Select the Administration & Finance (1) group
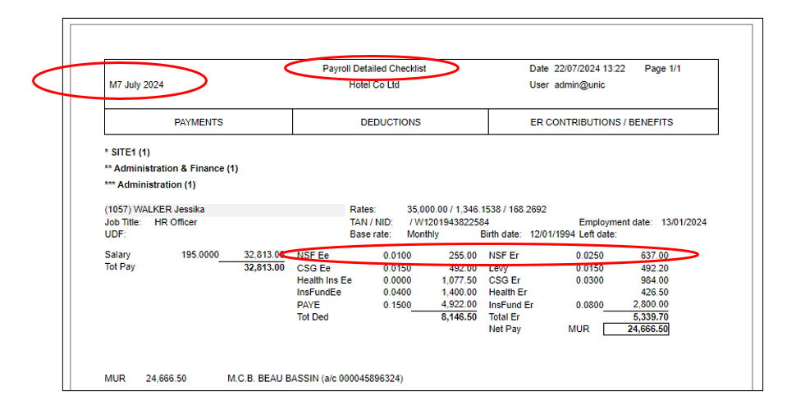Viewport: 805px width, 418px height. 175,168
